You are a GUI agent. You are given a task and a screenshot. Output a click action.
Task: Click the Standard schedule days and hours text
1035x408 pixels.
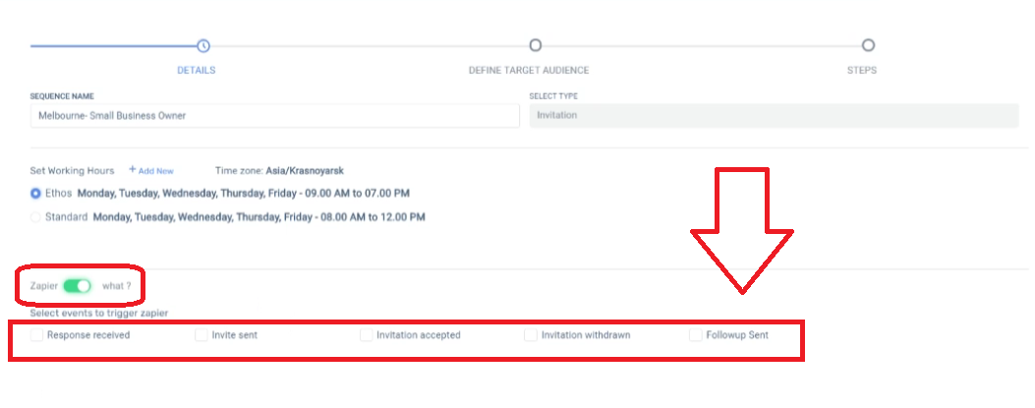click(259, 216)
